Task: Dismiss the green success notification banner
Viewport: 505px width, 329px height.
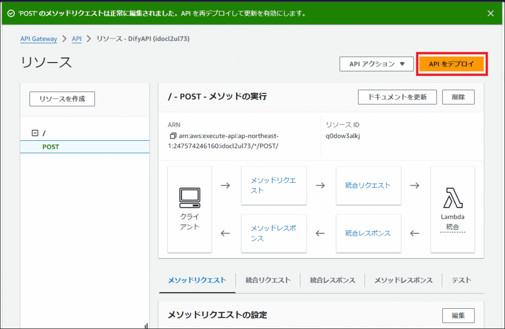Action: (491, 14)
